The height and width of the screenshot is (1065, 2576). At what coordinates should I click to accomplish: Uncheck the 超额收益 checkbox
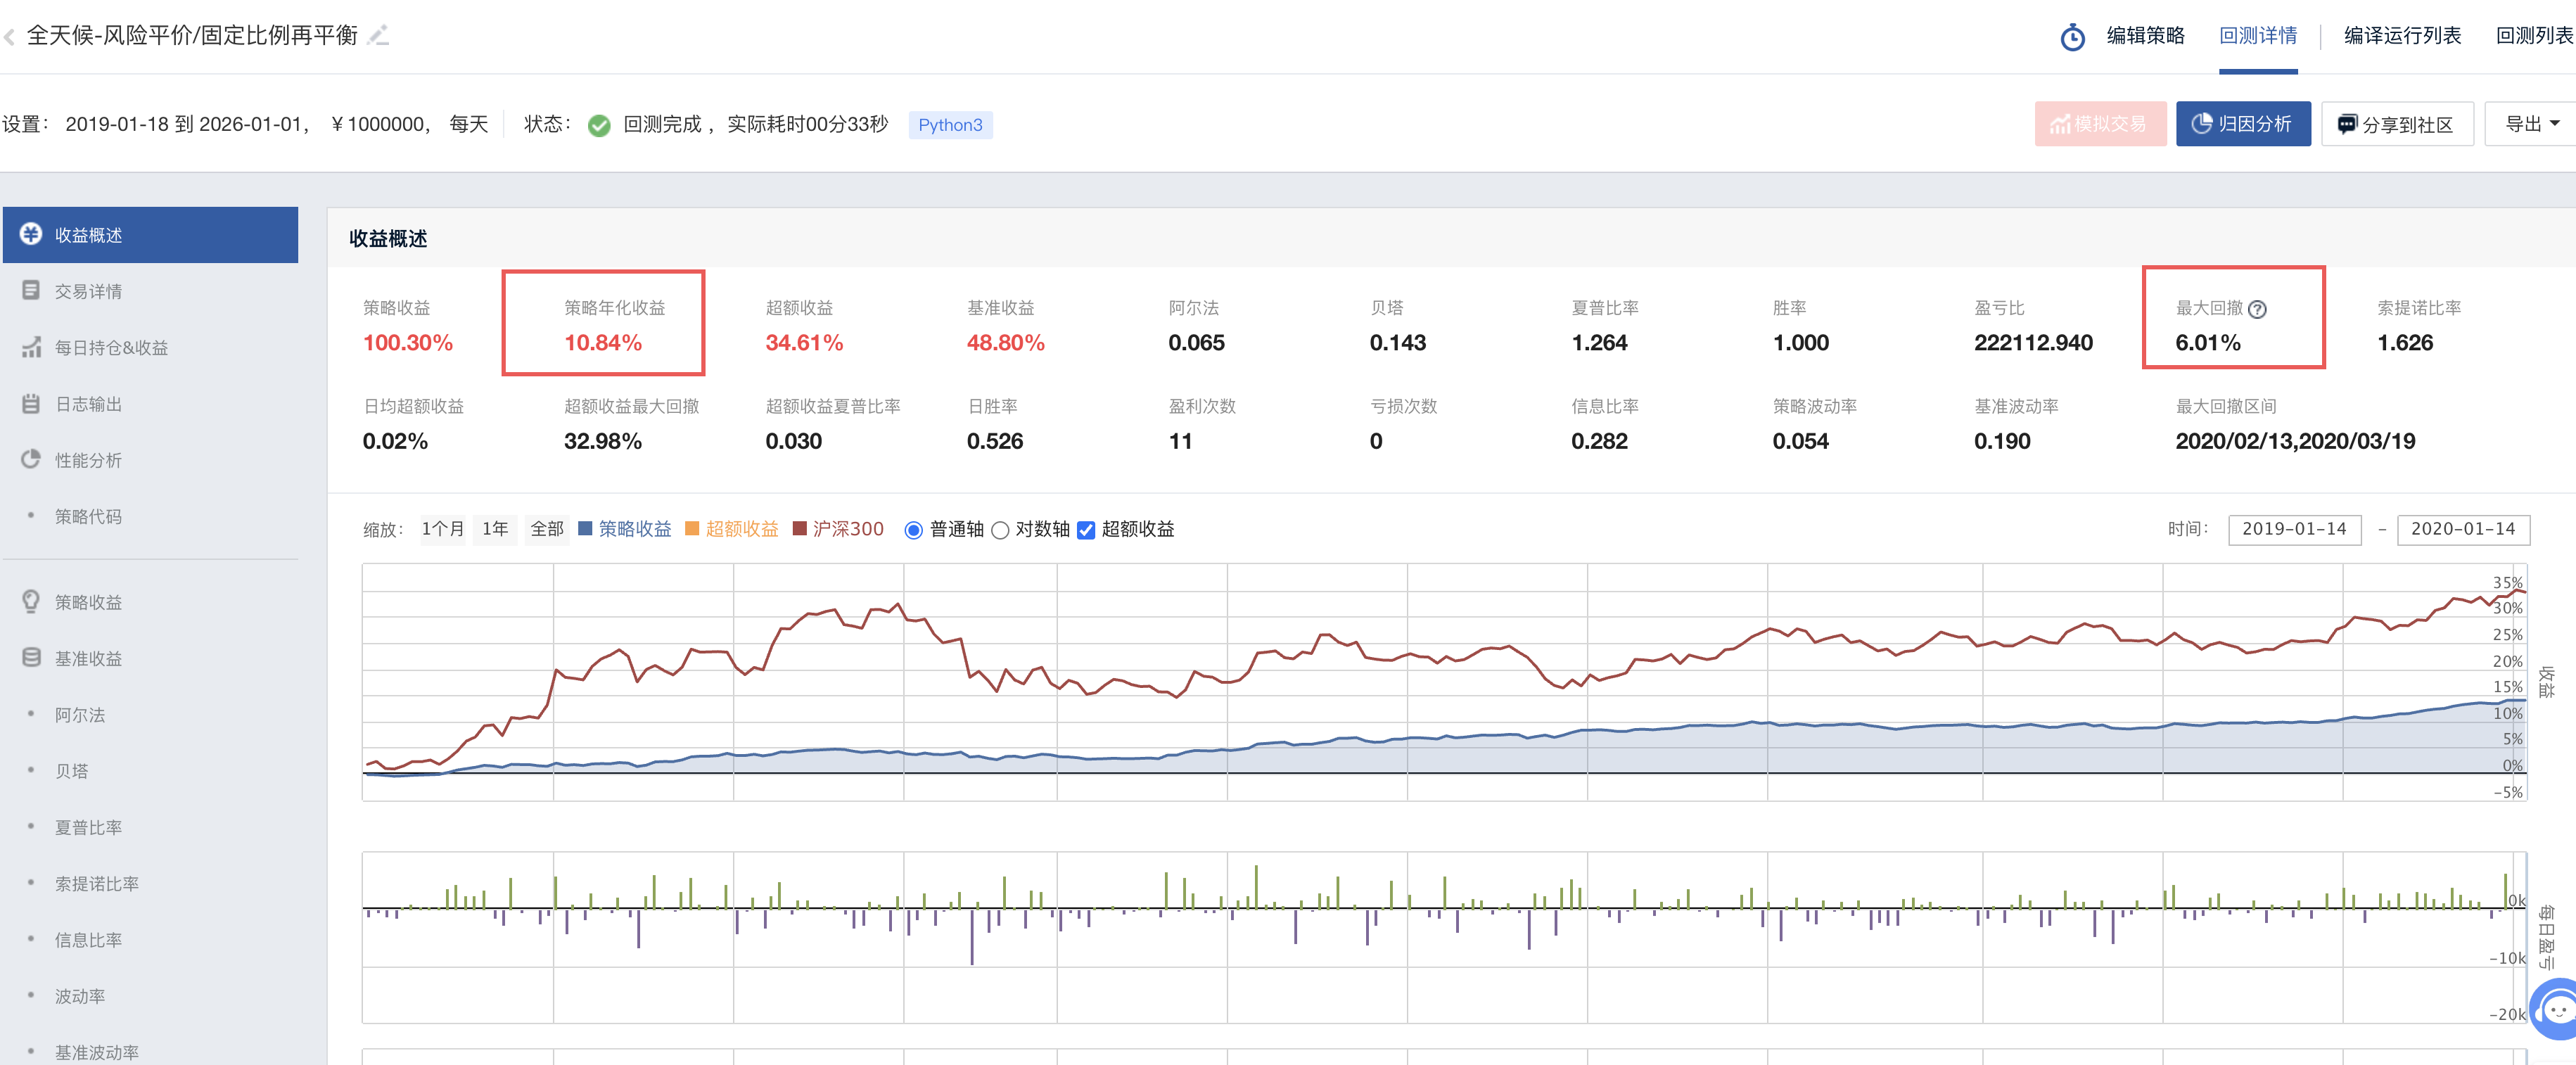click(1086, 530)
